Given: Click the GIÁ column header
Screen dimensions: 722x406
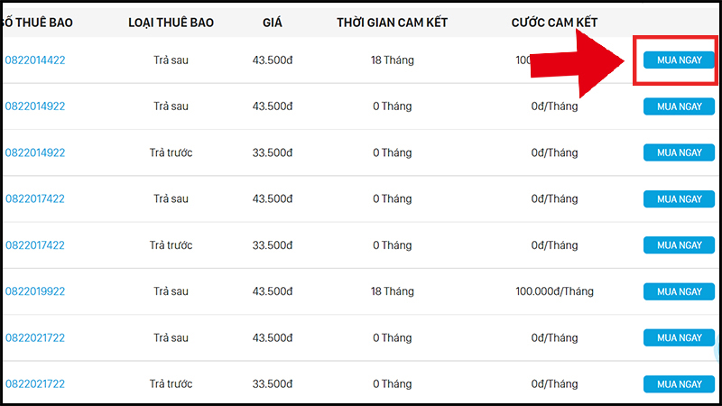Looking at the screenshot, I should point(272,22).
